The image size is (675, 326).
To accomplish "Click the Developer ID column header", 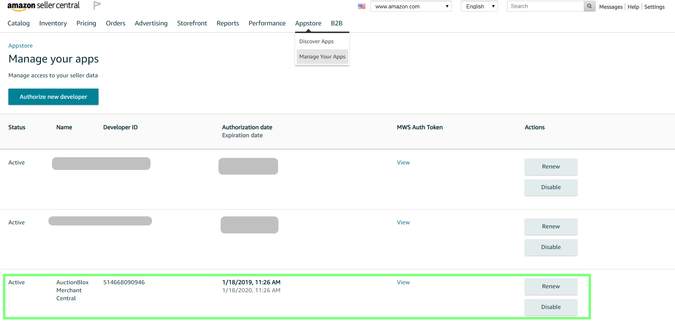I will pyautogui.click(x=120, y=127).
